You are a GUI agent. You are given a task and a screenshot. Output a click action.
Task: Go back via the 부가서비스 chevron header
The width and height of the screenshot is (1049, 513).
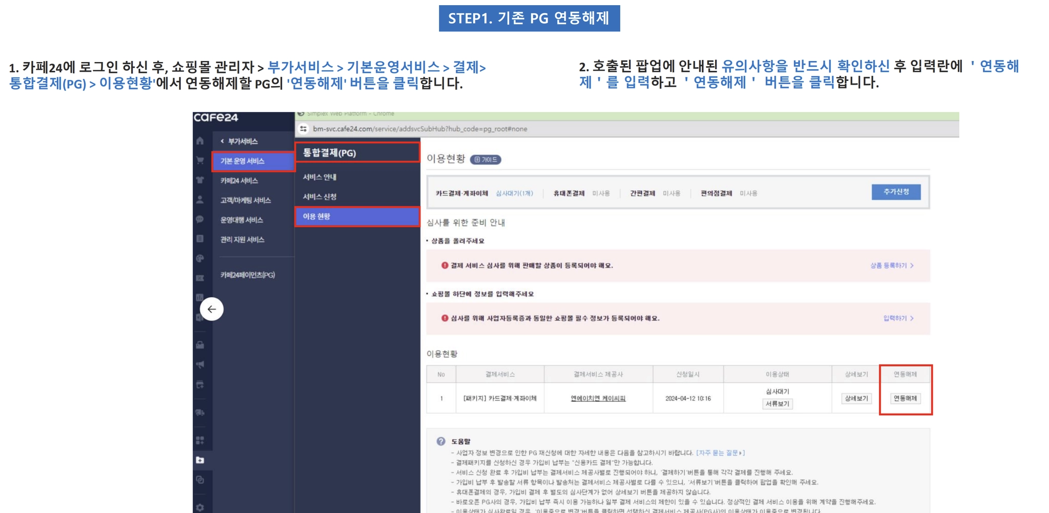[x=239, y=141]
